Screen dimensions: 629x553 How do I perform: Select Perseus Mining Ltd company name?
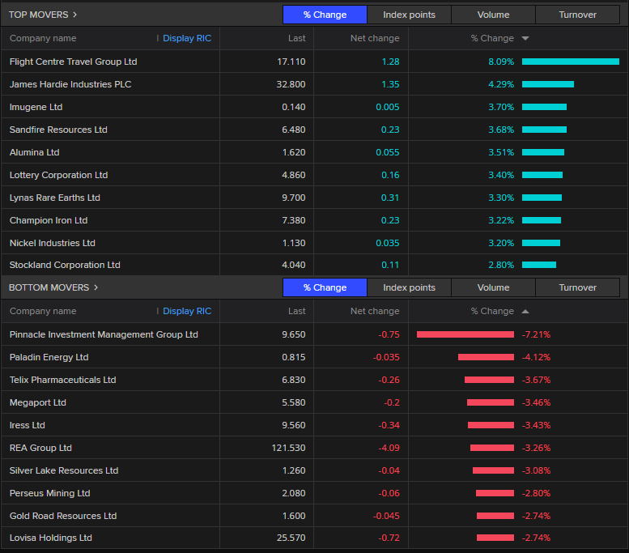[49, 493]
